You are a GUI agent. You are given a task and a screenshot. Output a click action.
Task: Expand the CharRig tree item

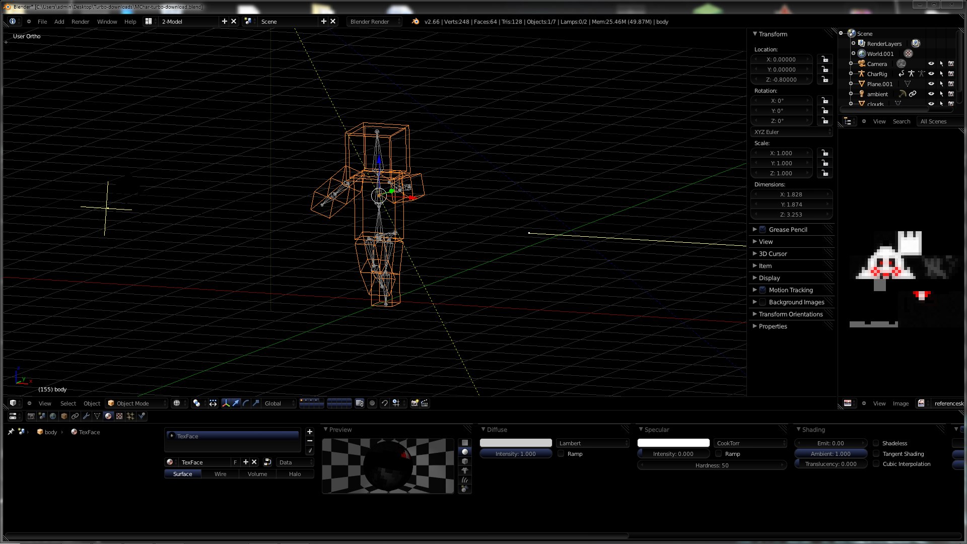[x=851, y=74]
